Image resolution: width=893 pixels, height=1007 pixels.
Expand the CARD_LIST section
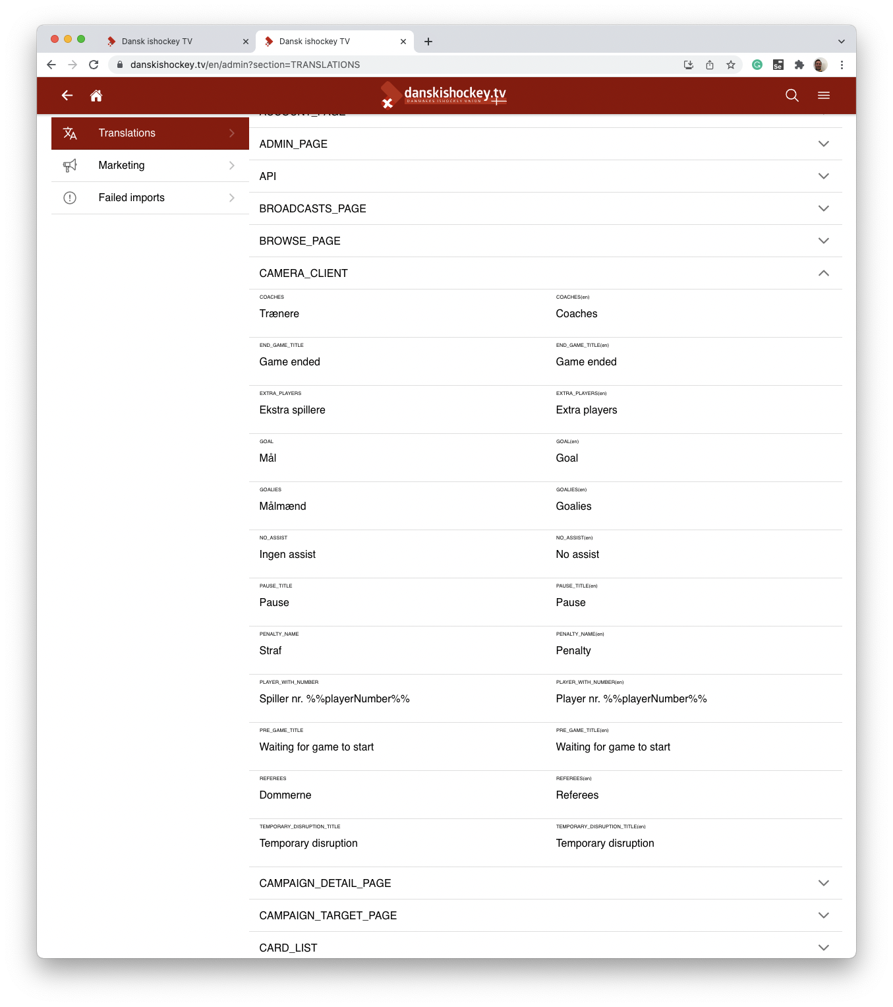coord(546,947)
